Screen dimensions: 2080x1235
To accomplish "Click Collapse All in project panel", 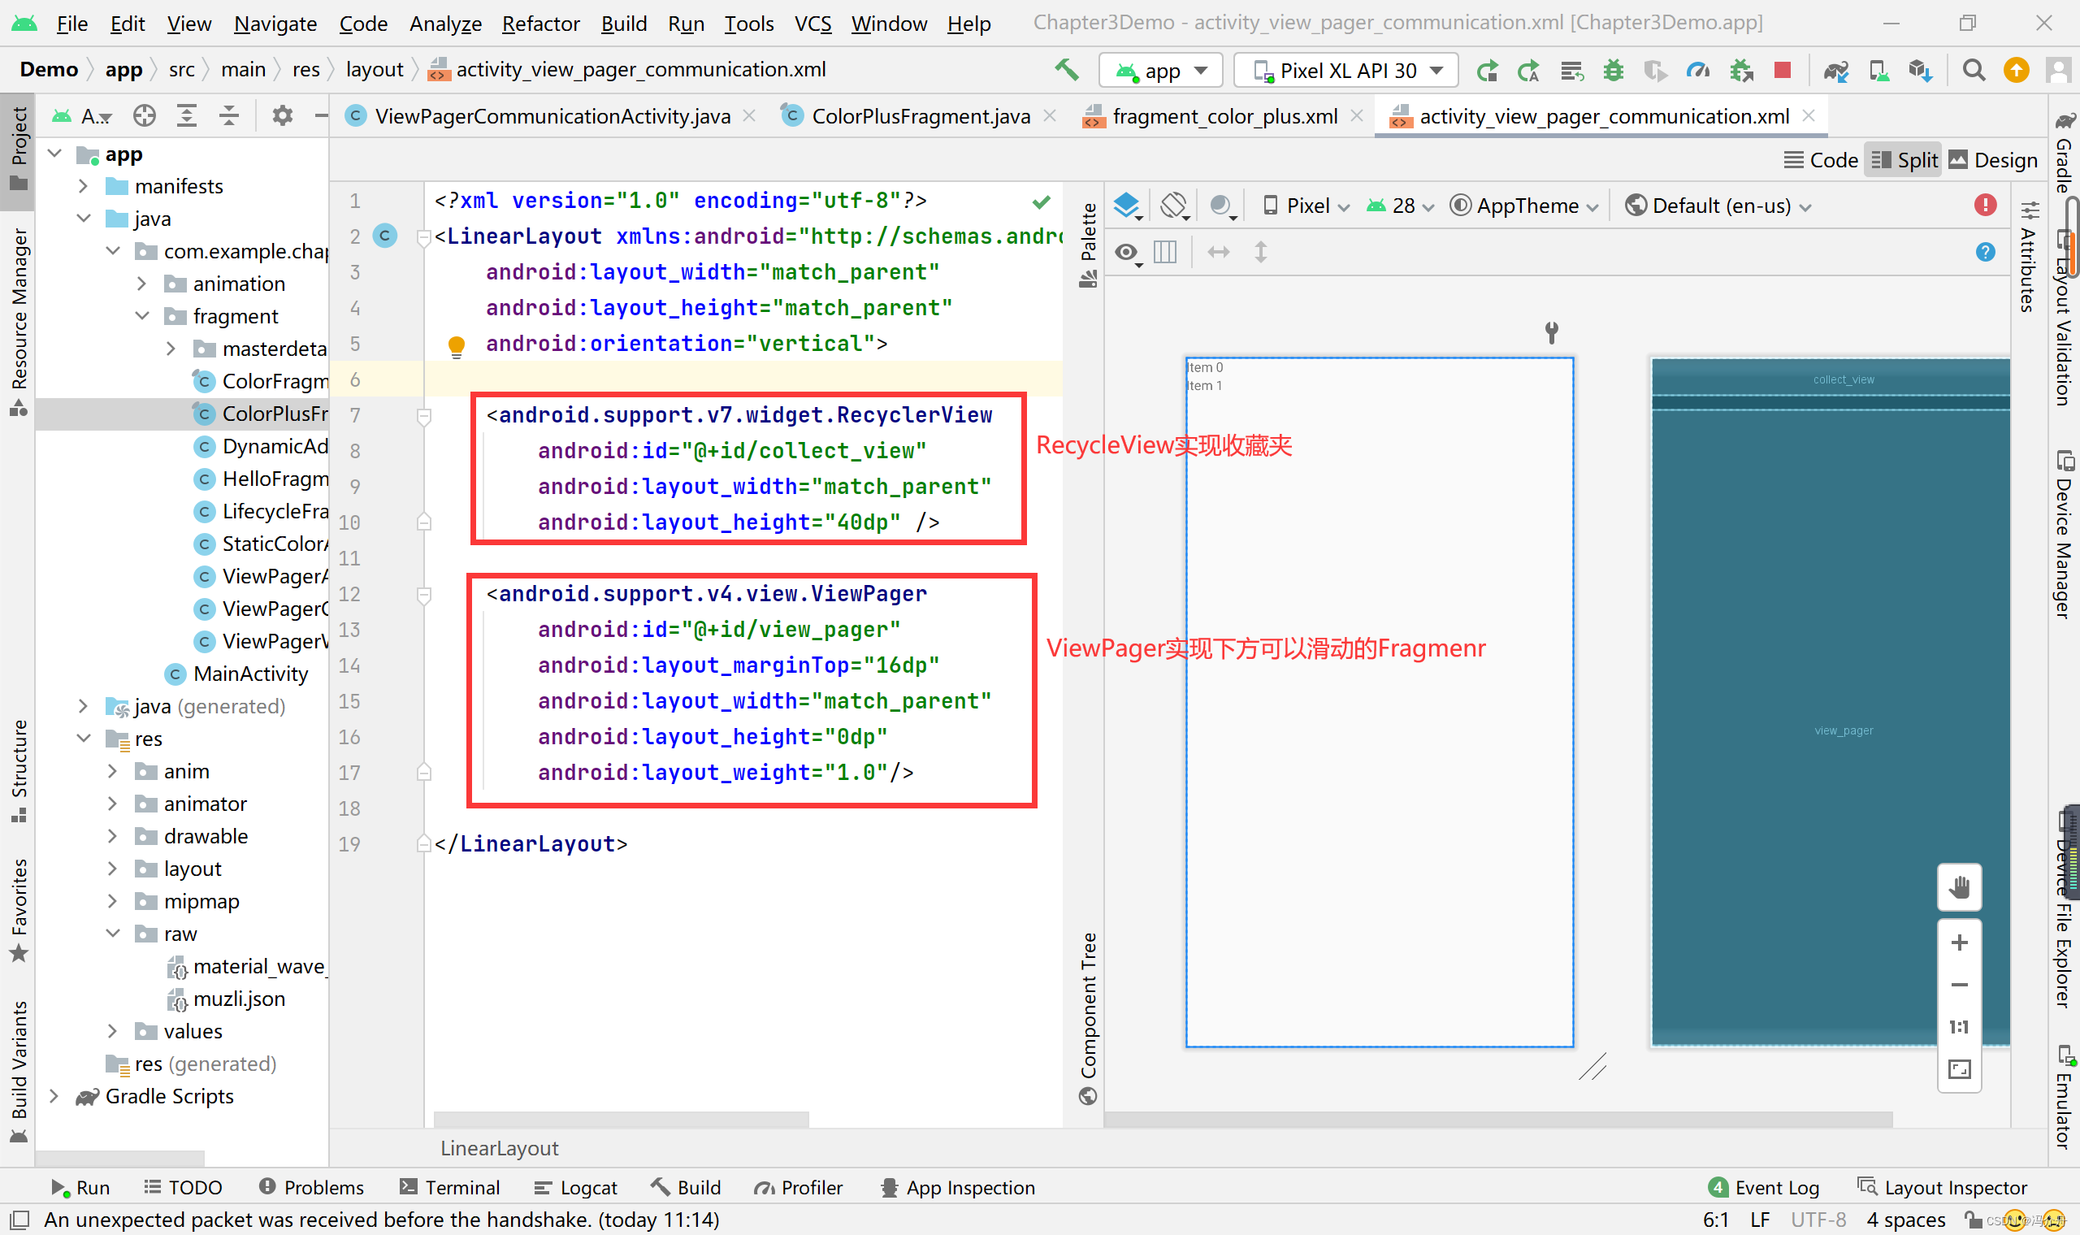I will (229, 115).
